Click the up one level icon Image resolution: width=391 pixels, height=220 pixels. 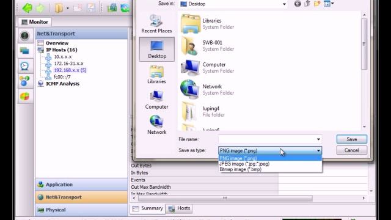307,4
